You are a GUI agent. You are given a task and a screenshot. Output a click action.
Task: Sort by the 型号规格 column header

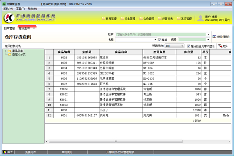pos(160,52)
